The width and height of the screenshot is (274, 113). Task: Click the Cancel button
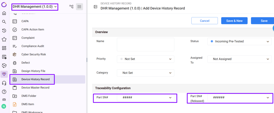click(204, 21)
